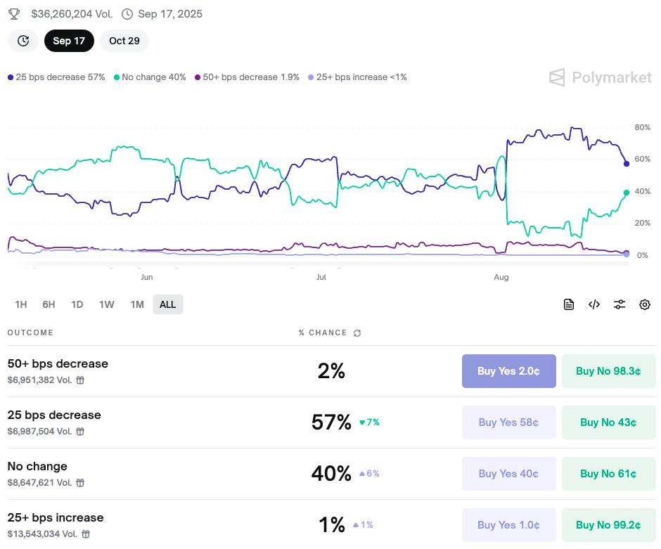Screen dimensions: 661x549
Task: Buy No 99.2¢ for 25+ bps increase
Action: point(609,525)
